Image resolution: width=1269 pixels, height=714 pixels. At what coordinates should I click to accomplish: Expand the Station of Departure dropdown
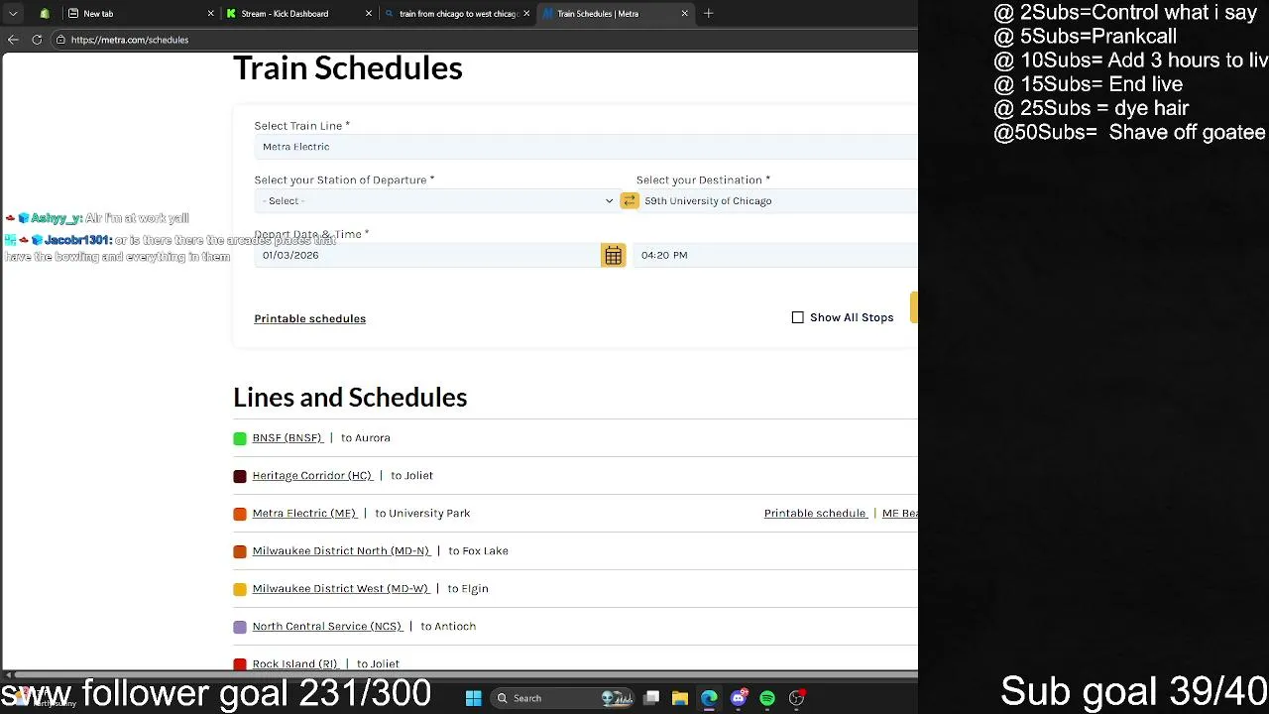pyautogui.click(x=437, y=200)
